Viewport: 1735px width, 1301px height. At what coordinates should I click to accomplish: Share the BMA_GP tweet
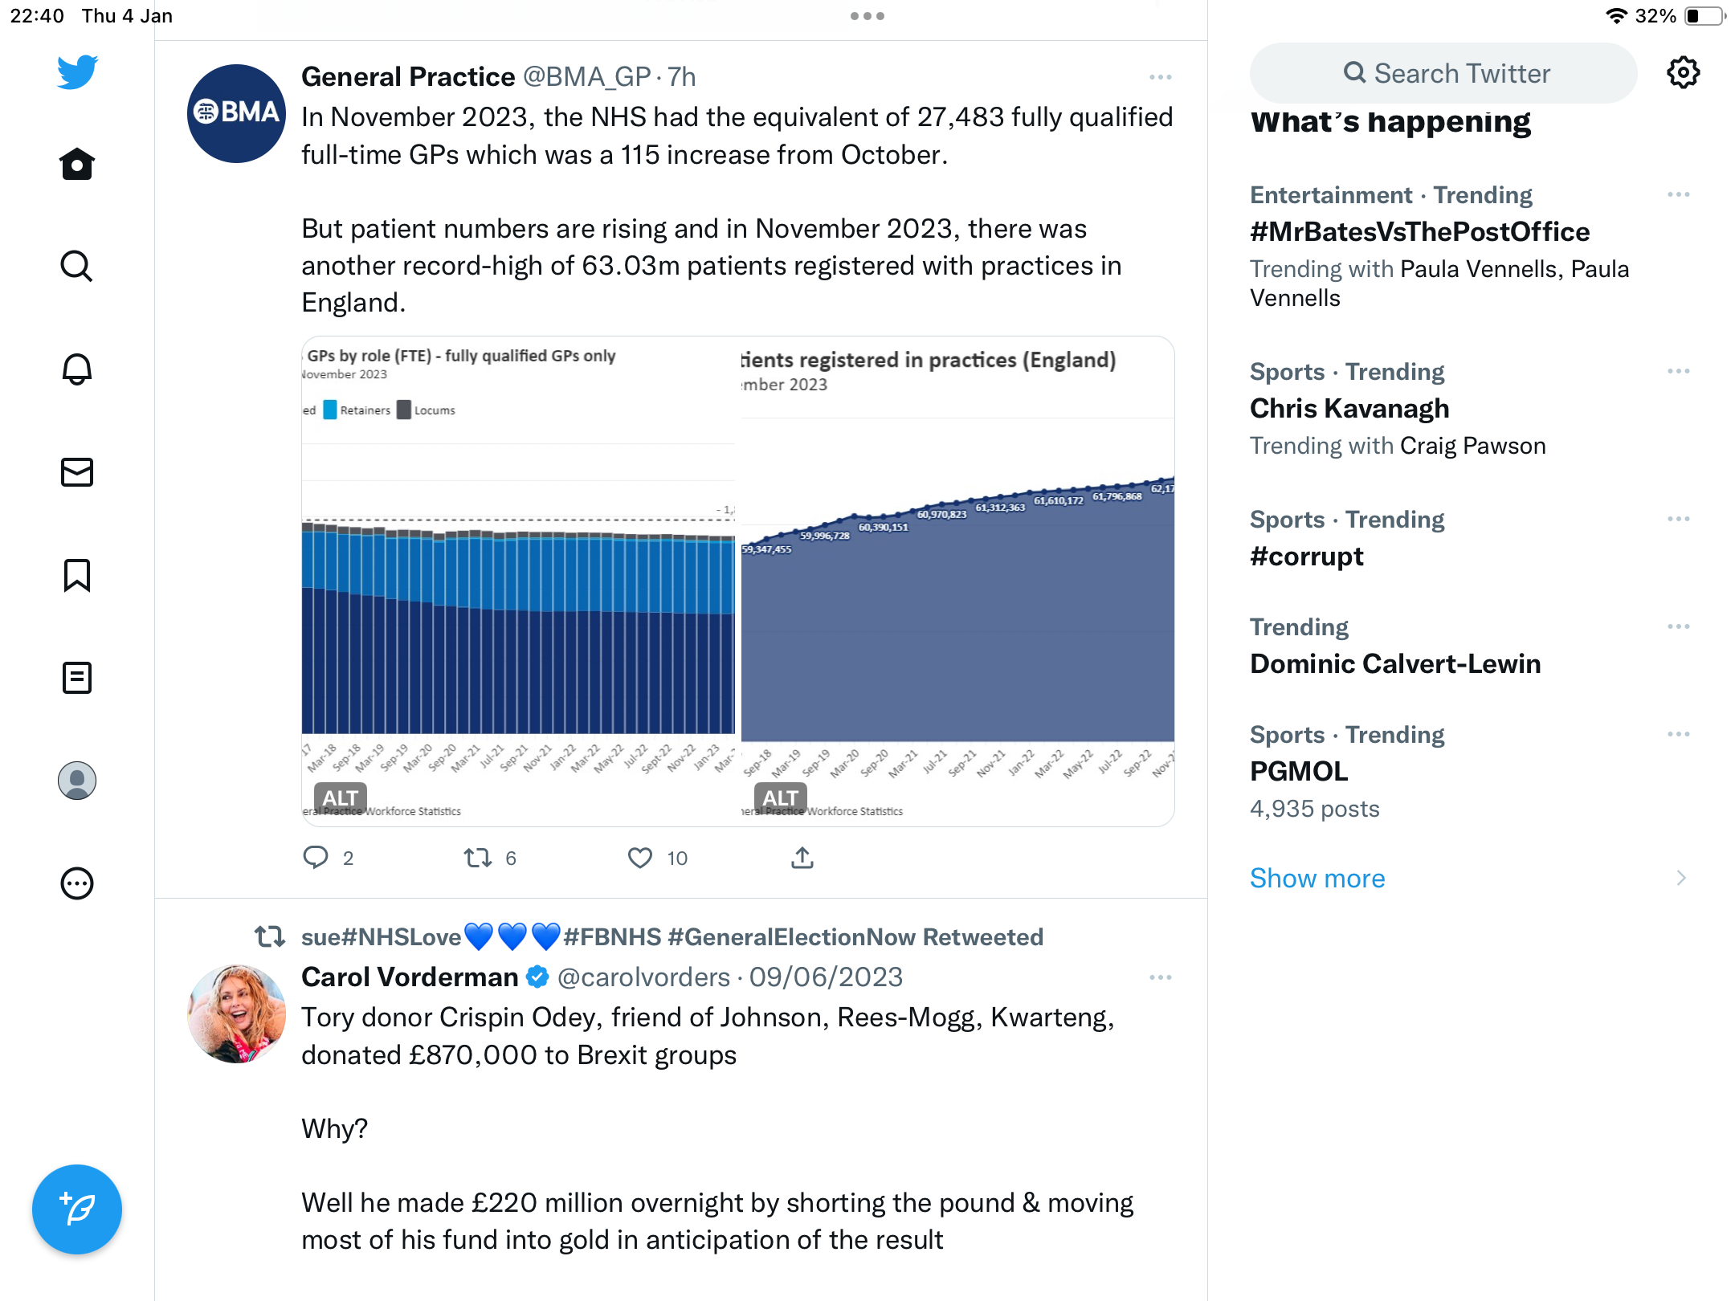click(802, 858)
